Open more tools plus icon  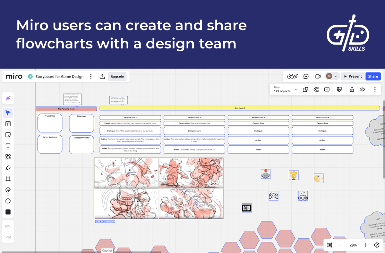click(x=8, y=212)
